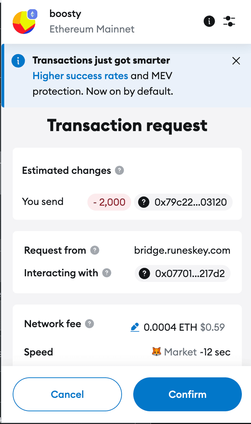
Task: Cancel the transaction request
Action: 67,394
